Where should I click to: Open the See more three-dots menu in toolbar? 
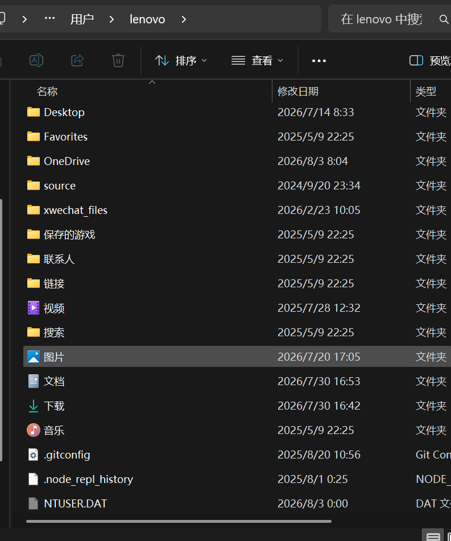pyautogui.click(x=319, y=61)
